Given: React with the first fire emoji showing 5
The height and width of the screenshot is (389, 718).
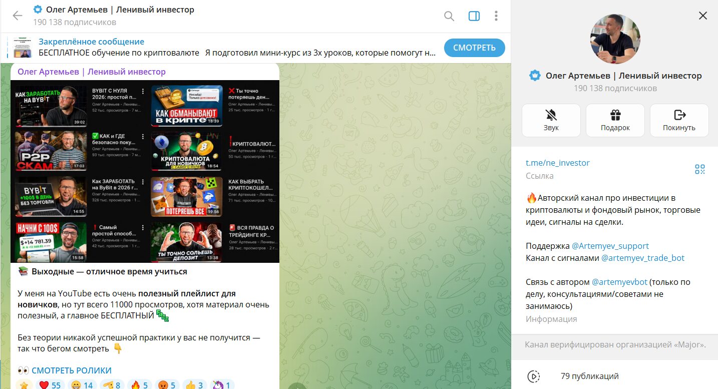Looking at the screenshot, I should tap(140, 385).
